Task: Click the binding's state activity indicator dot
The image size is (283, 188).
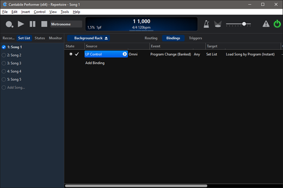Action: point(71,54)
